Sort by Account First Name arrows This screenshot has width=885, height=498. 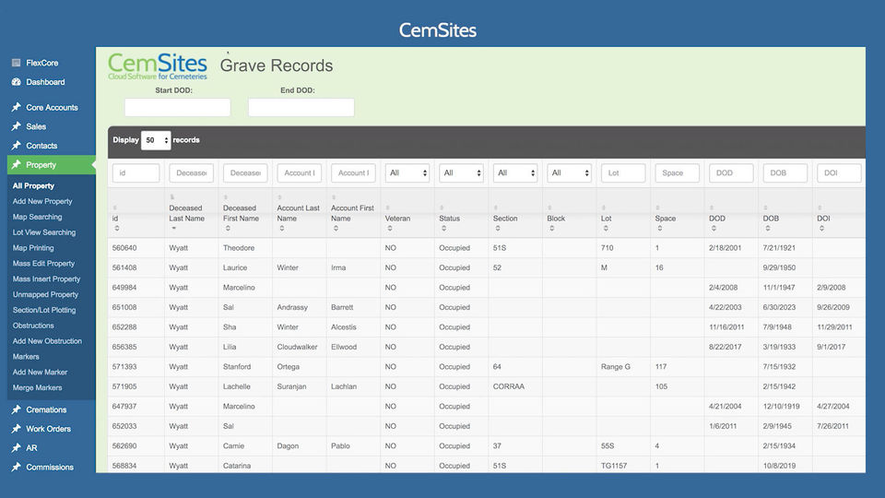336,229
